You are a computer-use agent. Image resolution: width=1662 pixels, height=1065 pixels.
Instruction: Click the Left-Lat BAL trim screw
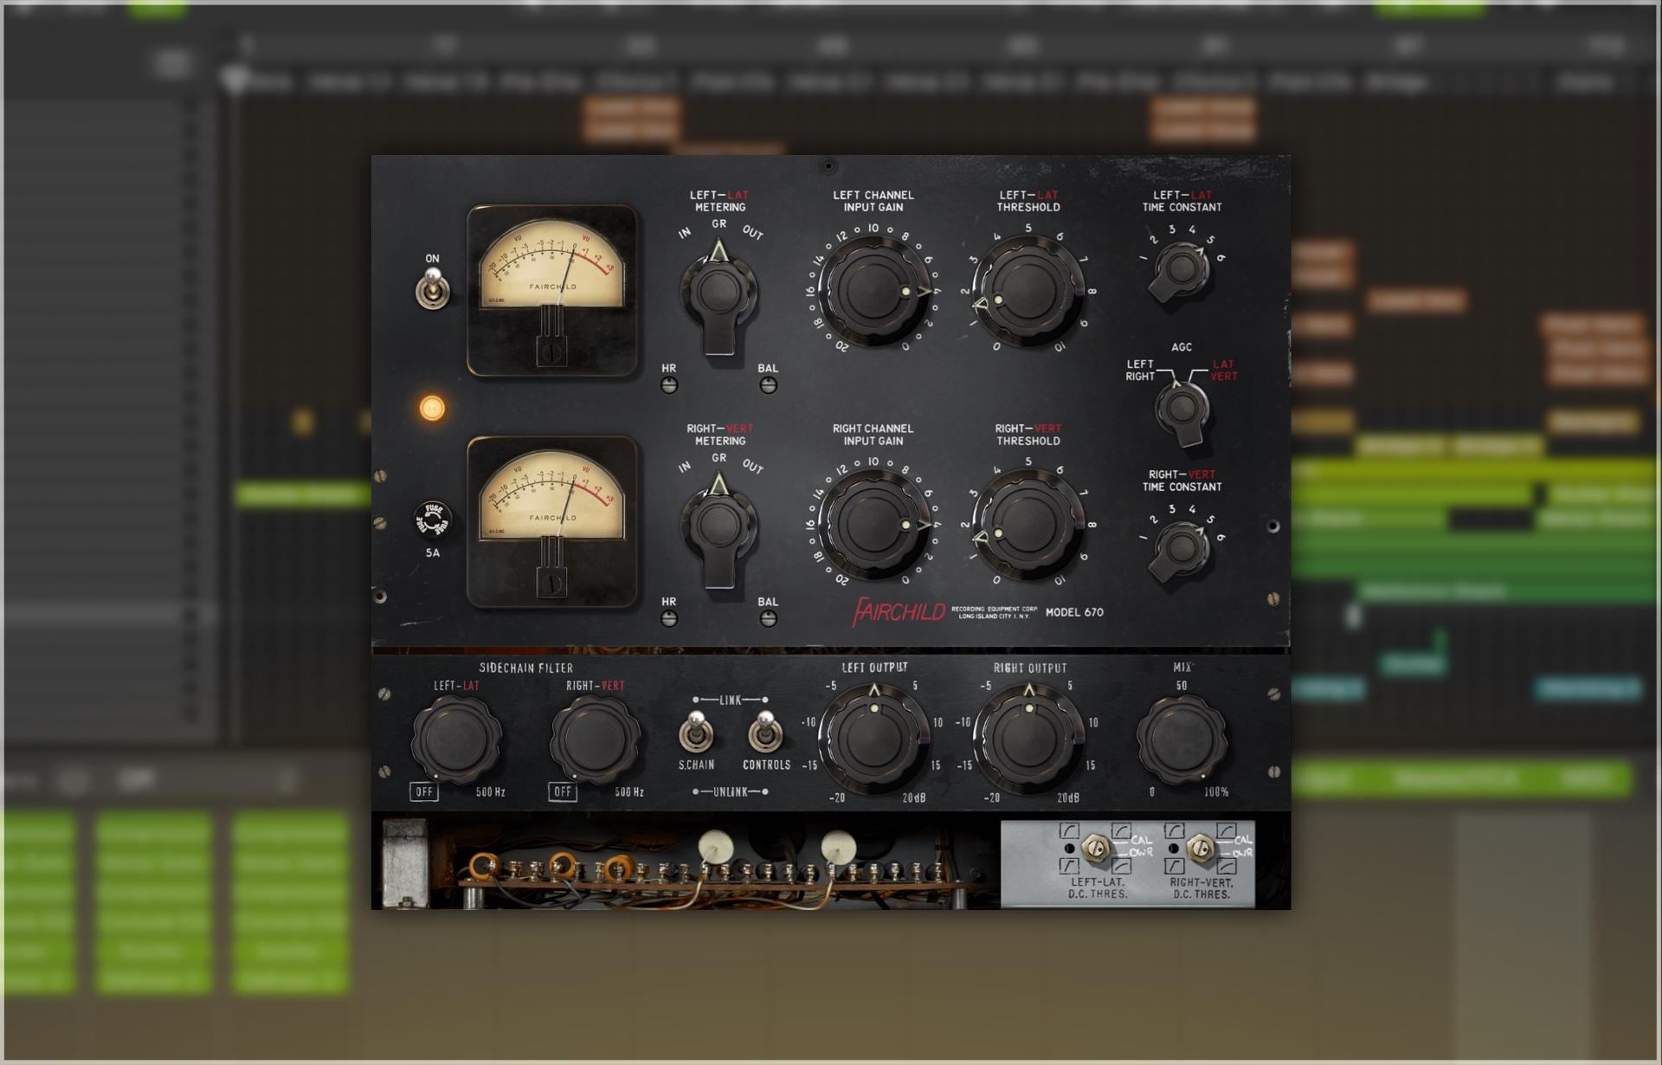point(768,385)
